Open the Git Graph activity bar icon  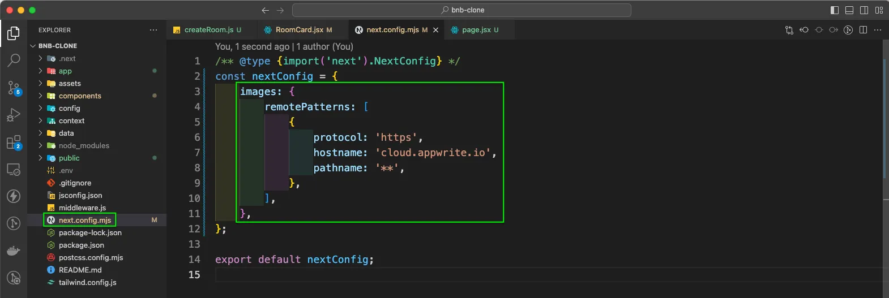pos(14,223)
